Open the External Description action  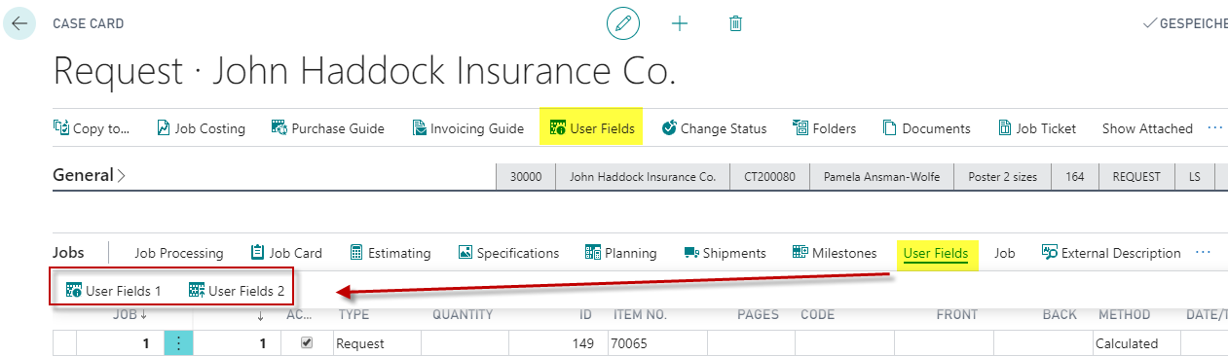1111,253
